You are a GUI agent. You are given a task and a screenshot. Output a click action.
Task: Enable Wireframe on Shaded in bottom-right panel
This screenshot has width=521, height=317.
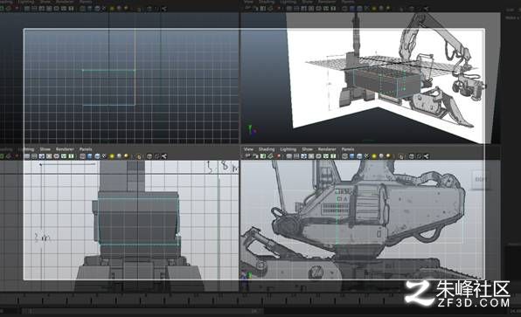pos(359,156)
